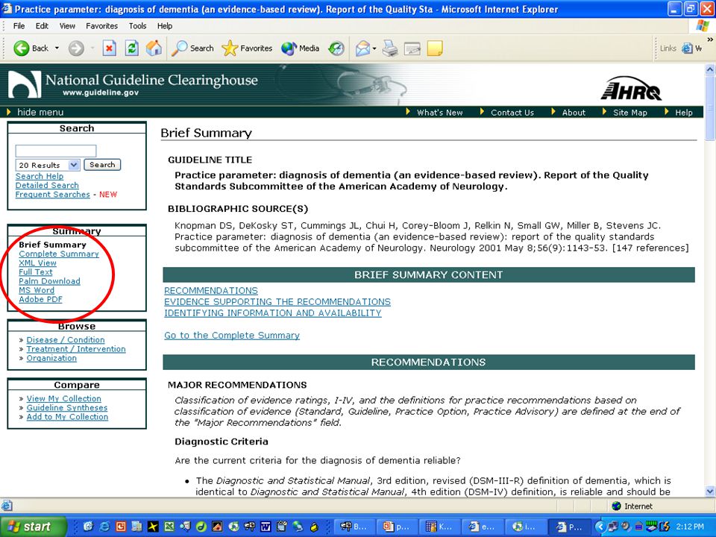The image size is (716, 537).
Task: Click the page scrollbar down arrow
Action: 710,492
